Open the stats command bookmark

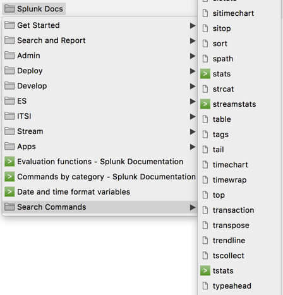pos(240,74)
